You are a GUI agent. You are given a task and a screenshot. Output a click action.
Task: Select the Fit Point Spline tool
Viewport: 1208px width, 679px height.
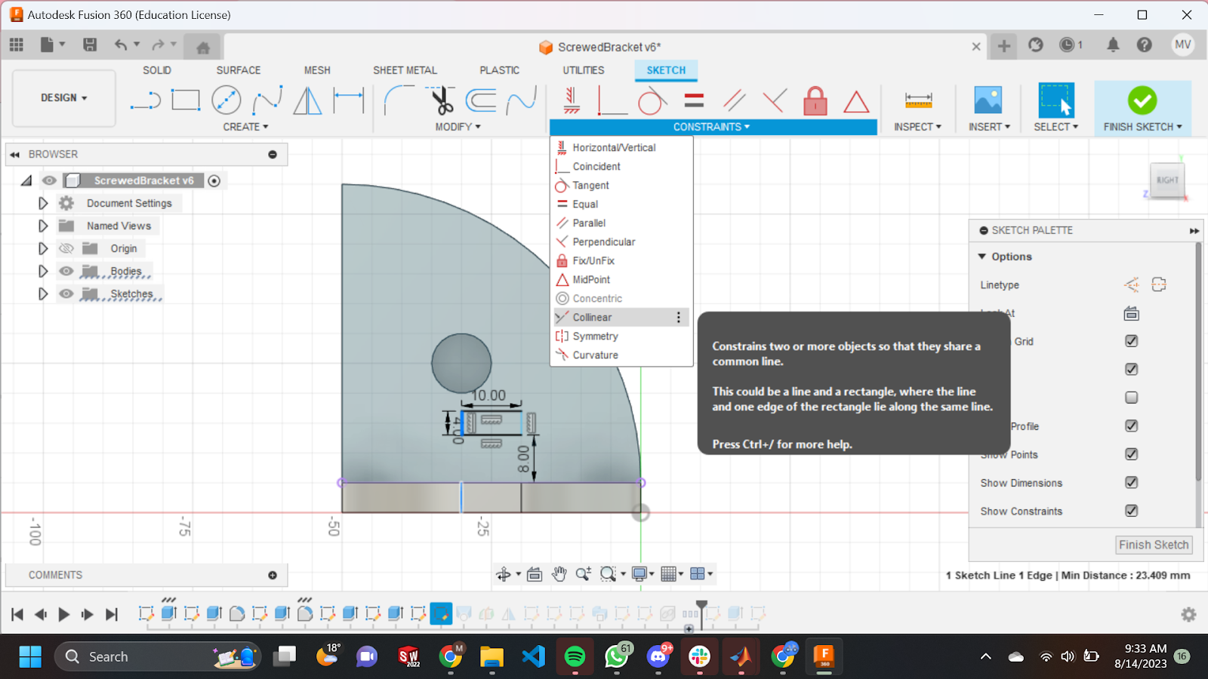(267, 100)
